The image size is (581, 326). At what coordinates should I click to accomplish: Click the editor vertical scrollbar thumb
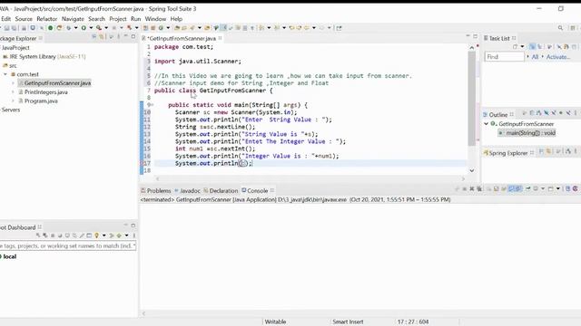pyautogui.click(x=472, y=98)
